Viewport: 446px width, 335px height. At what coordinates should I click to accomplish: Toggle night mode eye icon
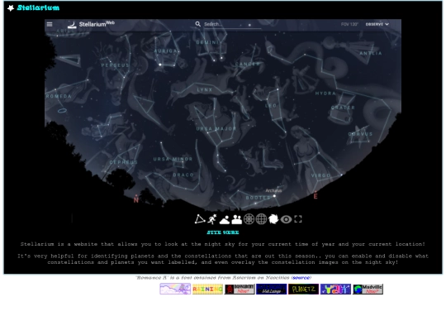286,219
